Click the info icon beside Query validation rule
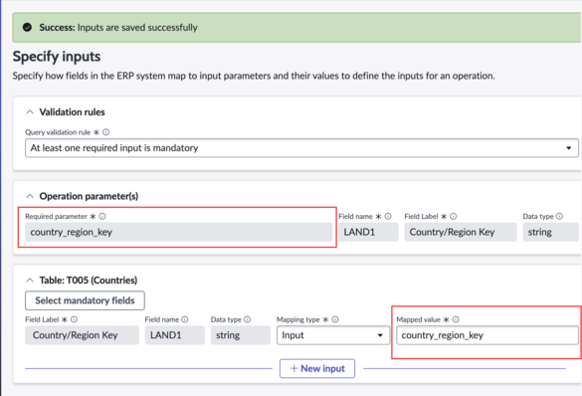582x396 pixels. 105,132
